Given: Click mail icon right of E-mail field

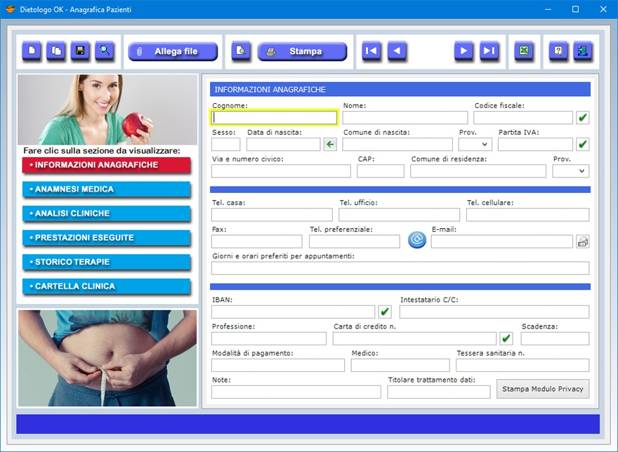Looking at the screenshot, I should [582, 241].
